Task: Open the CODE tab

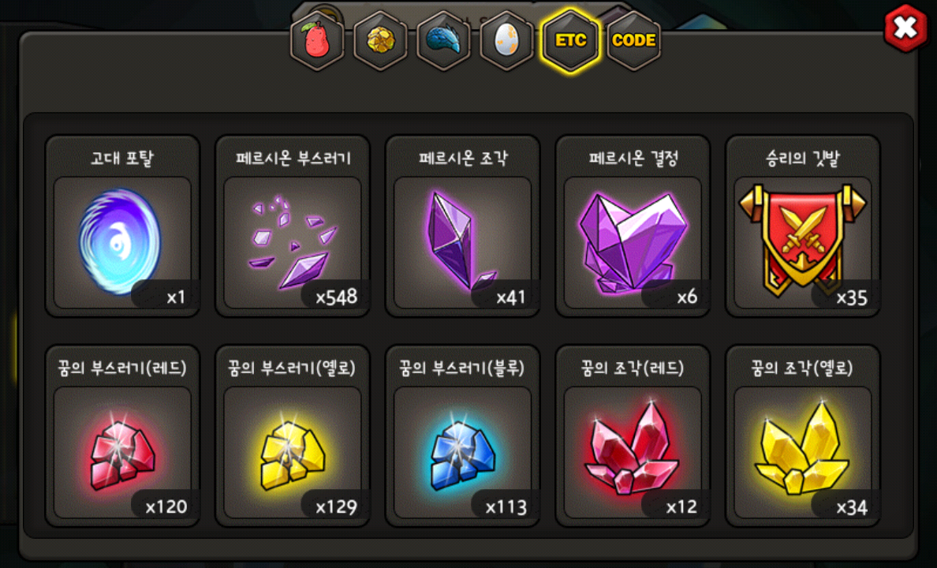Action: click(x=634, y=41)
